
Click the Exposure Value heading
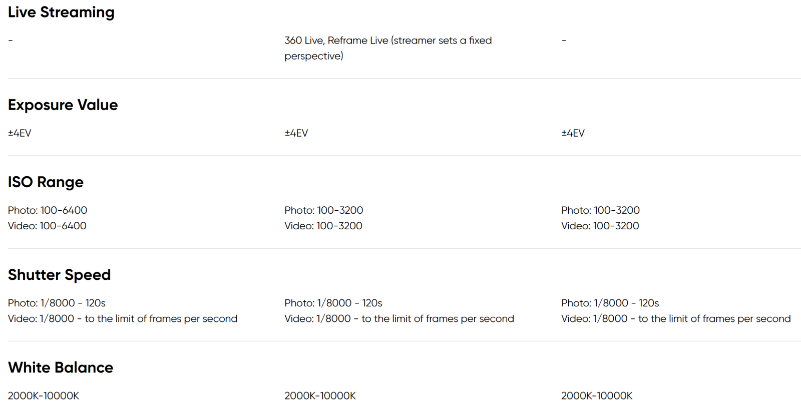63,105
